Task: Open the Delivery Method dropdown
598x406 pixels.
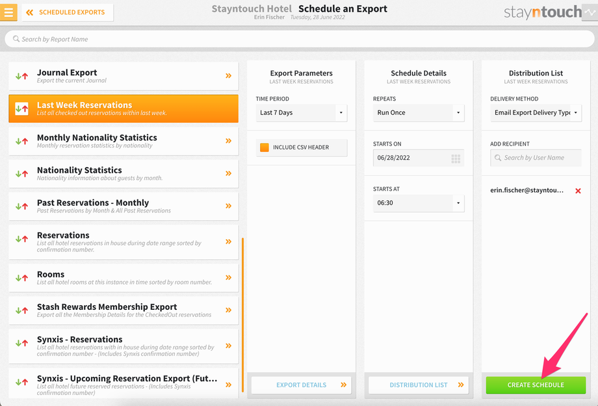Action: [x=536, y=113]
